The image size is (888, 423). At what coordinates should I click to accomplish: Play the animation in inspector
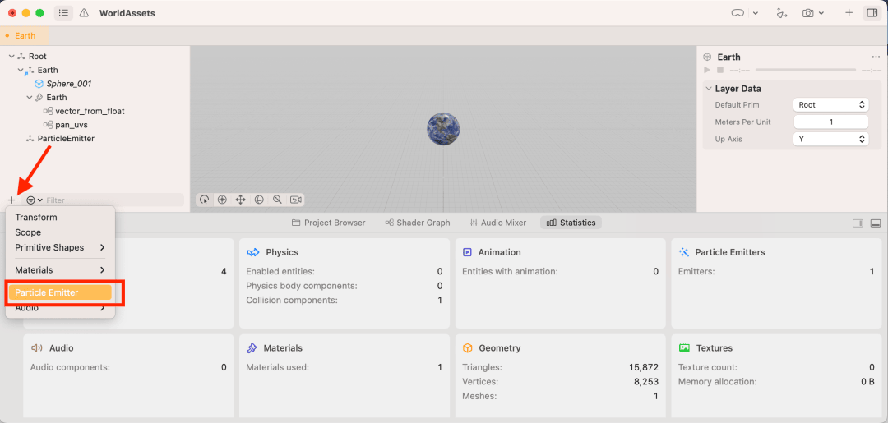[707, 70]
